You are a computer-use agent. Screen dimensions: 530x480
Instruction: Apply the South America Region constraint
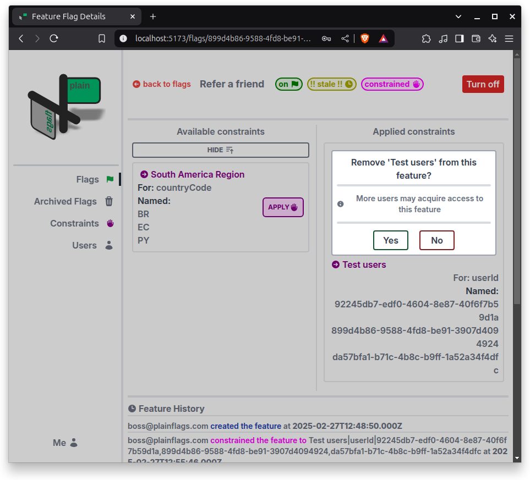coord(282,207)
